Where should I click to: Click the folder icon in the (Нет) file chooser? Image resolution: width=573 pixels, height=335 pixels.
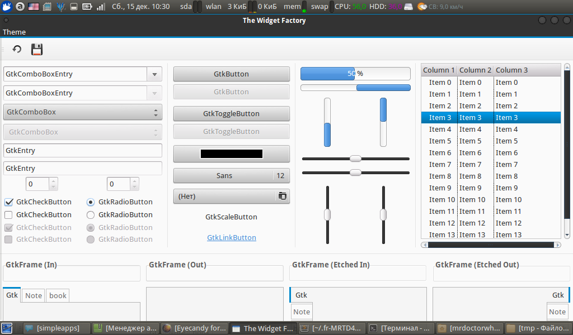point(283,196)
